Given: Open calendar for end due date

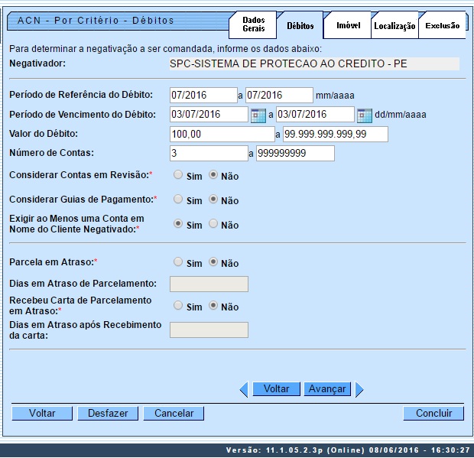Looking at the screenshot, I should coord(365,115).
